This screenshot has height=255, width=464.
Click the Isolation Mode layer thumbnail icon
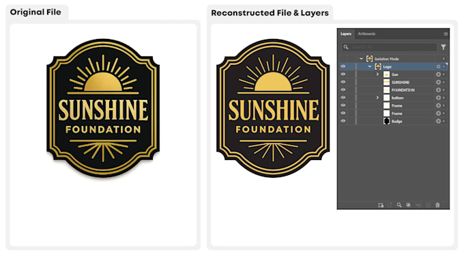369,58
